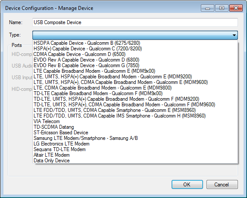Click the Name text field
Viewport: 247px width, 198px height.
135,22
